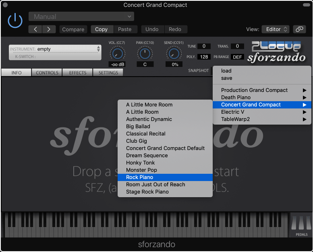Click the Compare button
Image resolution: width=313 pixels, height=252 pixels.
73,29
